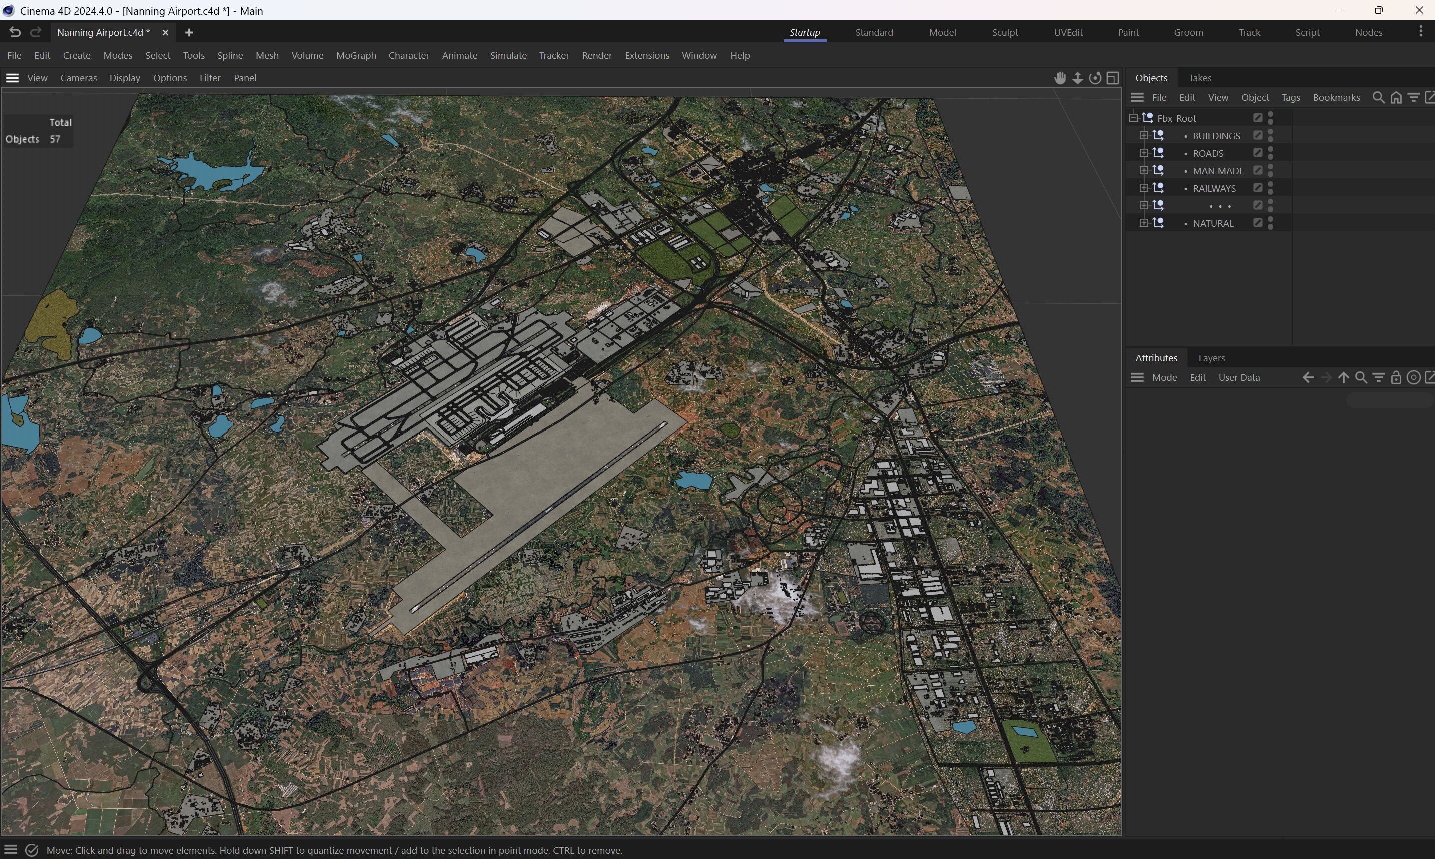1435x859 pixels.
Task: Add a new document tab with plus icon
Action: click(x=189, y=33)
